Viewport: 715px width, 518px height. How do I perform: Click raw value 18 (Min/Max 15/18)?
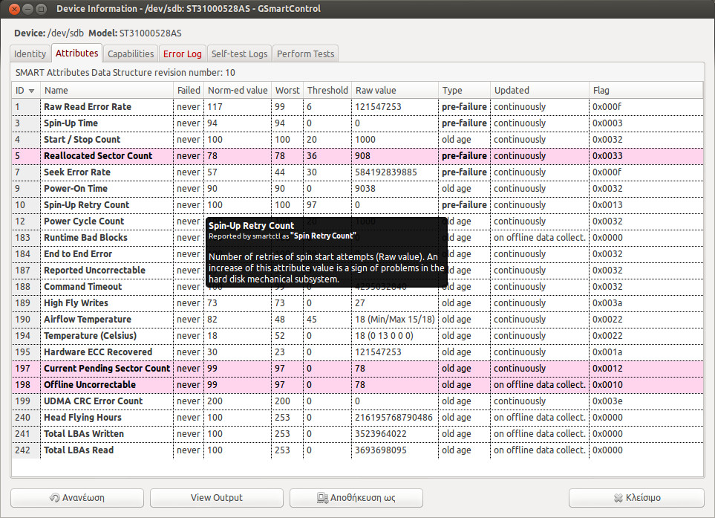point(395,320)
